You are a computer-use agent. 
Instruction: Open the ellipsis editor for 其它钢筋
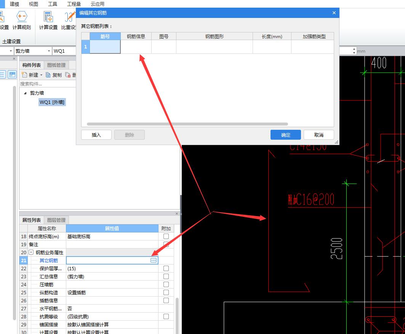(x=154, y=260)
